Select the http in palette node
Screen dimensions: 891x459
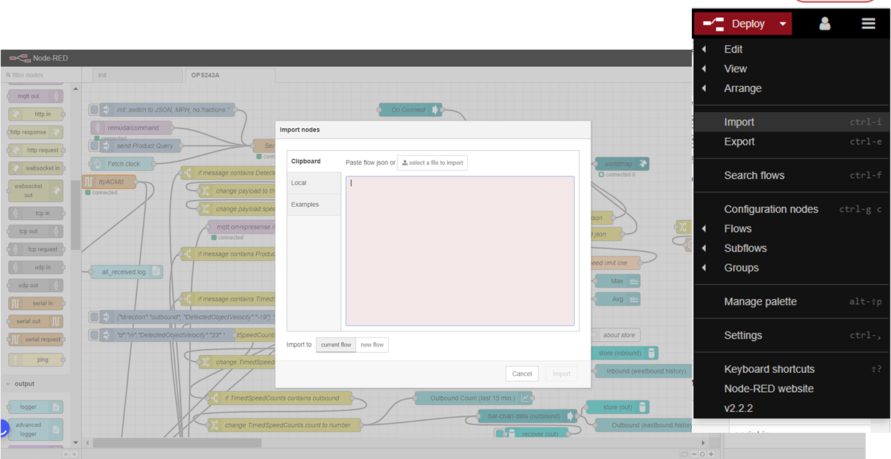coord(35,114)
